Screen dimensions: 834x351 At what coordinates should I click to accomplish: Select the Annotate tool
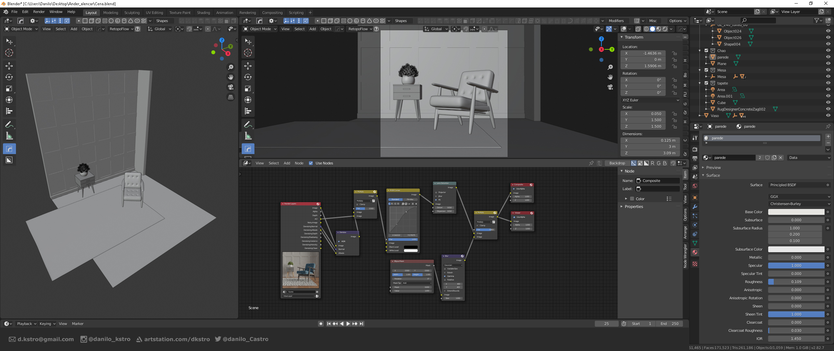click(x=9, y=124)
